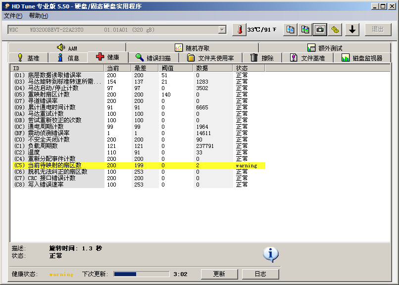Screen dimensions: 399x285
Task: Switch to the 擦除 tab
Action: [x=262, y=58]
